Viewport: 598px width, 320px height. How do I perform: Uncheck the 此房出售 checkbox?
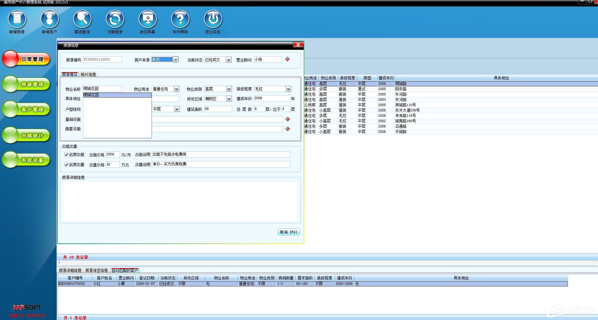point(67,165)
